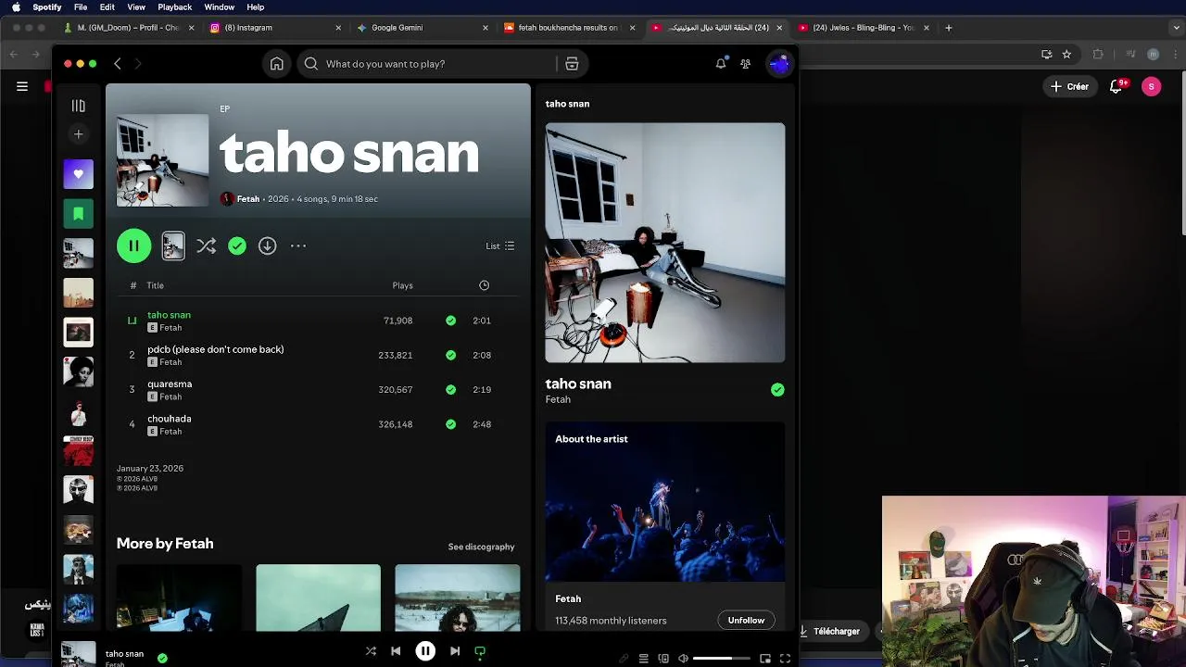Change view with List dropdown
Viewport: 1186px width, 667px height.
click(500, 245)
